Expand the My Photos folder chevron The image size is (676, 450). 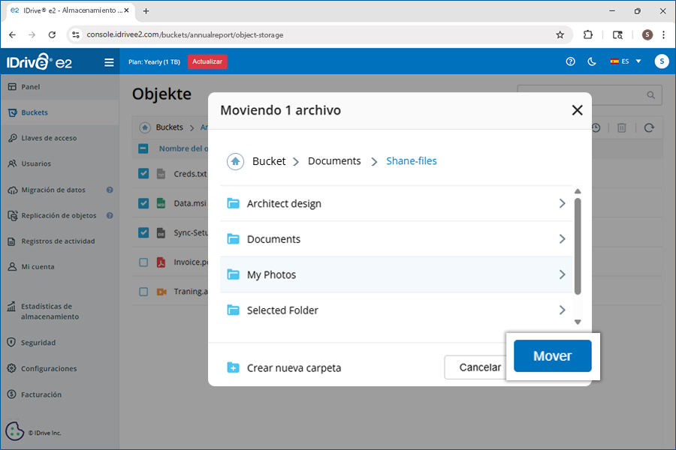pos(562,274)
